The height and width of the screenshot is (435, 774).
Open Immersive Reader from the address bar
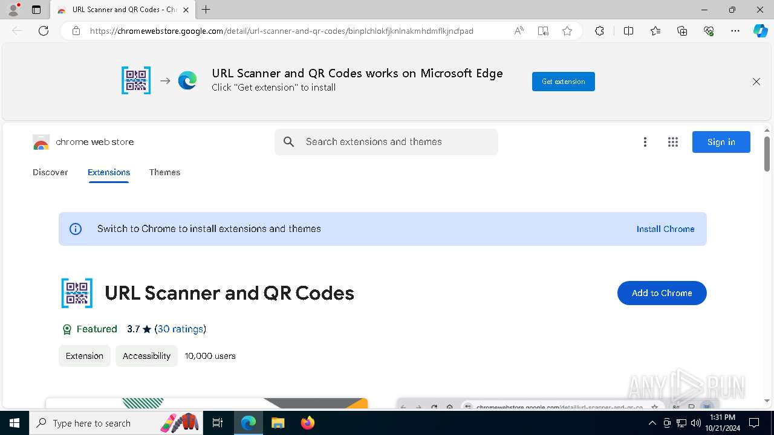coord(543,31)
